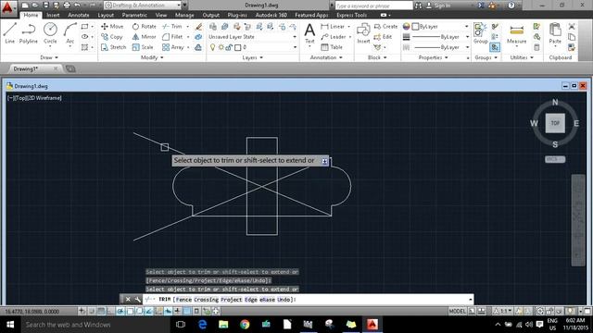Toggle Polar tracking in status bar

(120, 311)
